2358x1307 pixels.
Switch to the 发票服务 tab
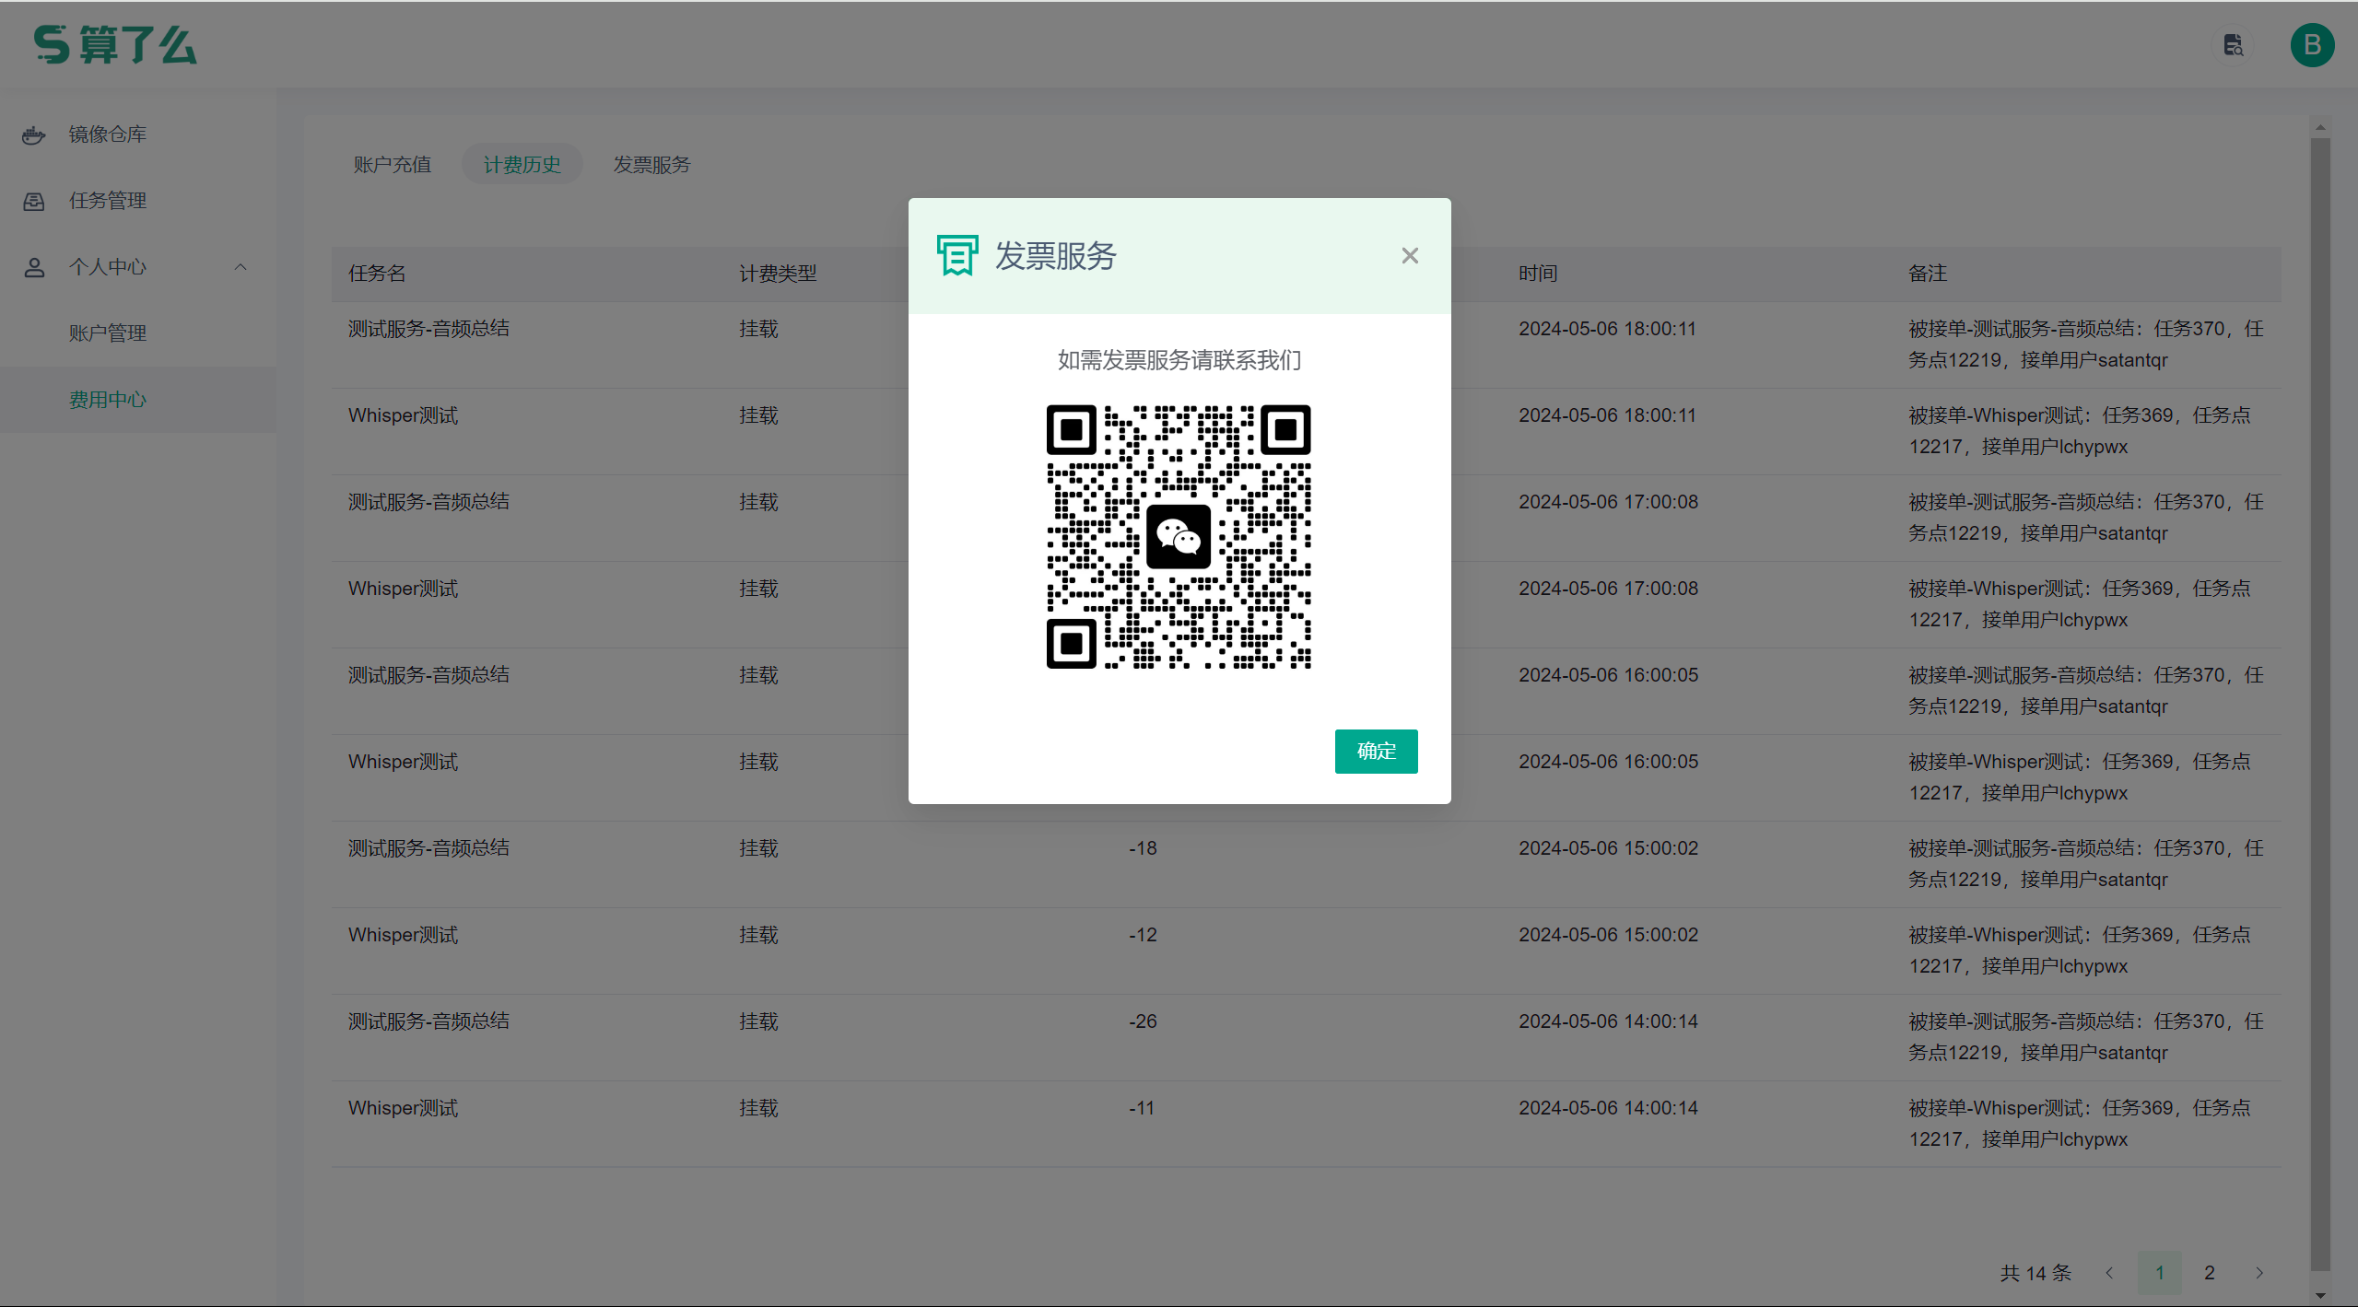[651, 164]
